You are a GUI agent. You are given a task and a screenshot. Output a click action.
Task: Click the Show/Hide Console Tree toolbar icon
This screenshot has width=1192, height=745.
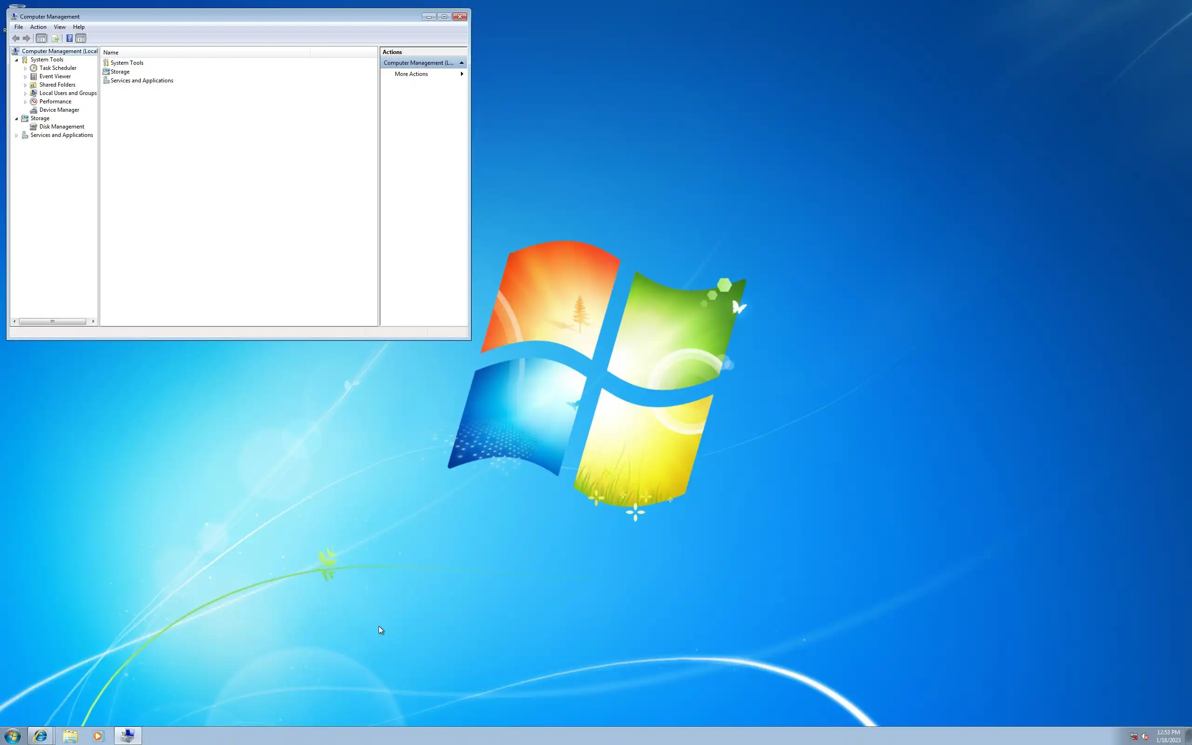pyautogui.click(x=41, y=39)
